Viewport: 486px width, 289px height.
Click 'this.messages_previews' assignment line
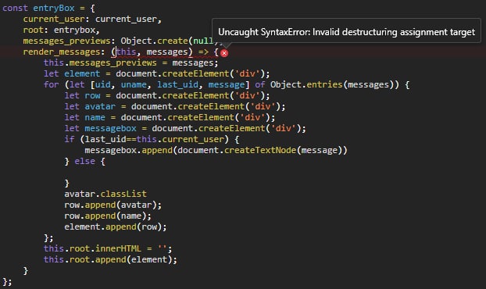pyautogui.click(x=130, y=63)
